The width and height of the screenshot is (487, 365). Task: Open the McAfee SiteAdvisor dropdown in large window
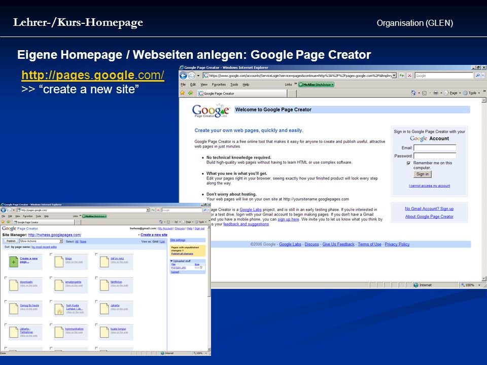click(x=316, y=85)
